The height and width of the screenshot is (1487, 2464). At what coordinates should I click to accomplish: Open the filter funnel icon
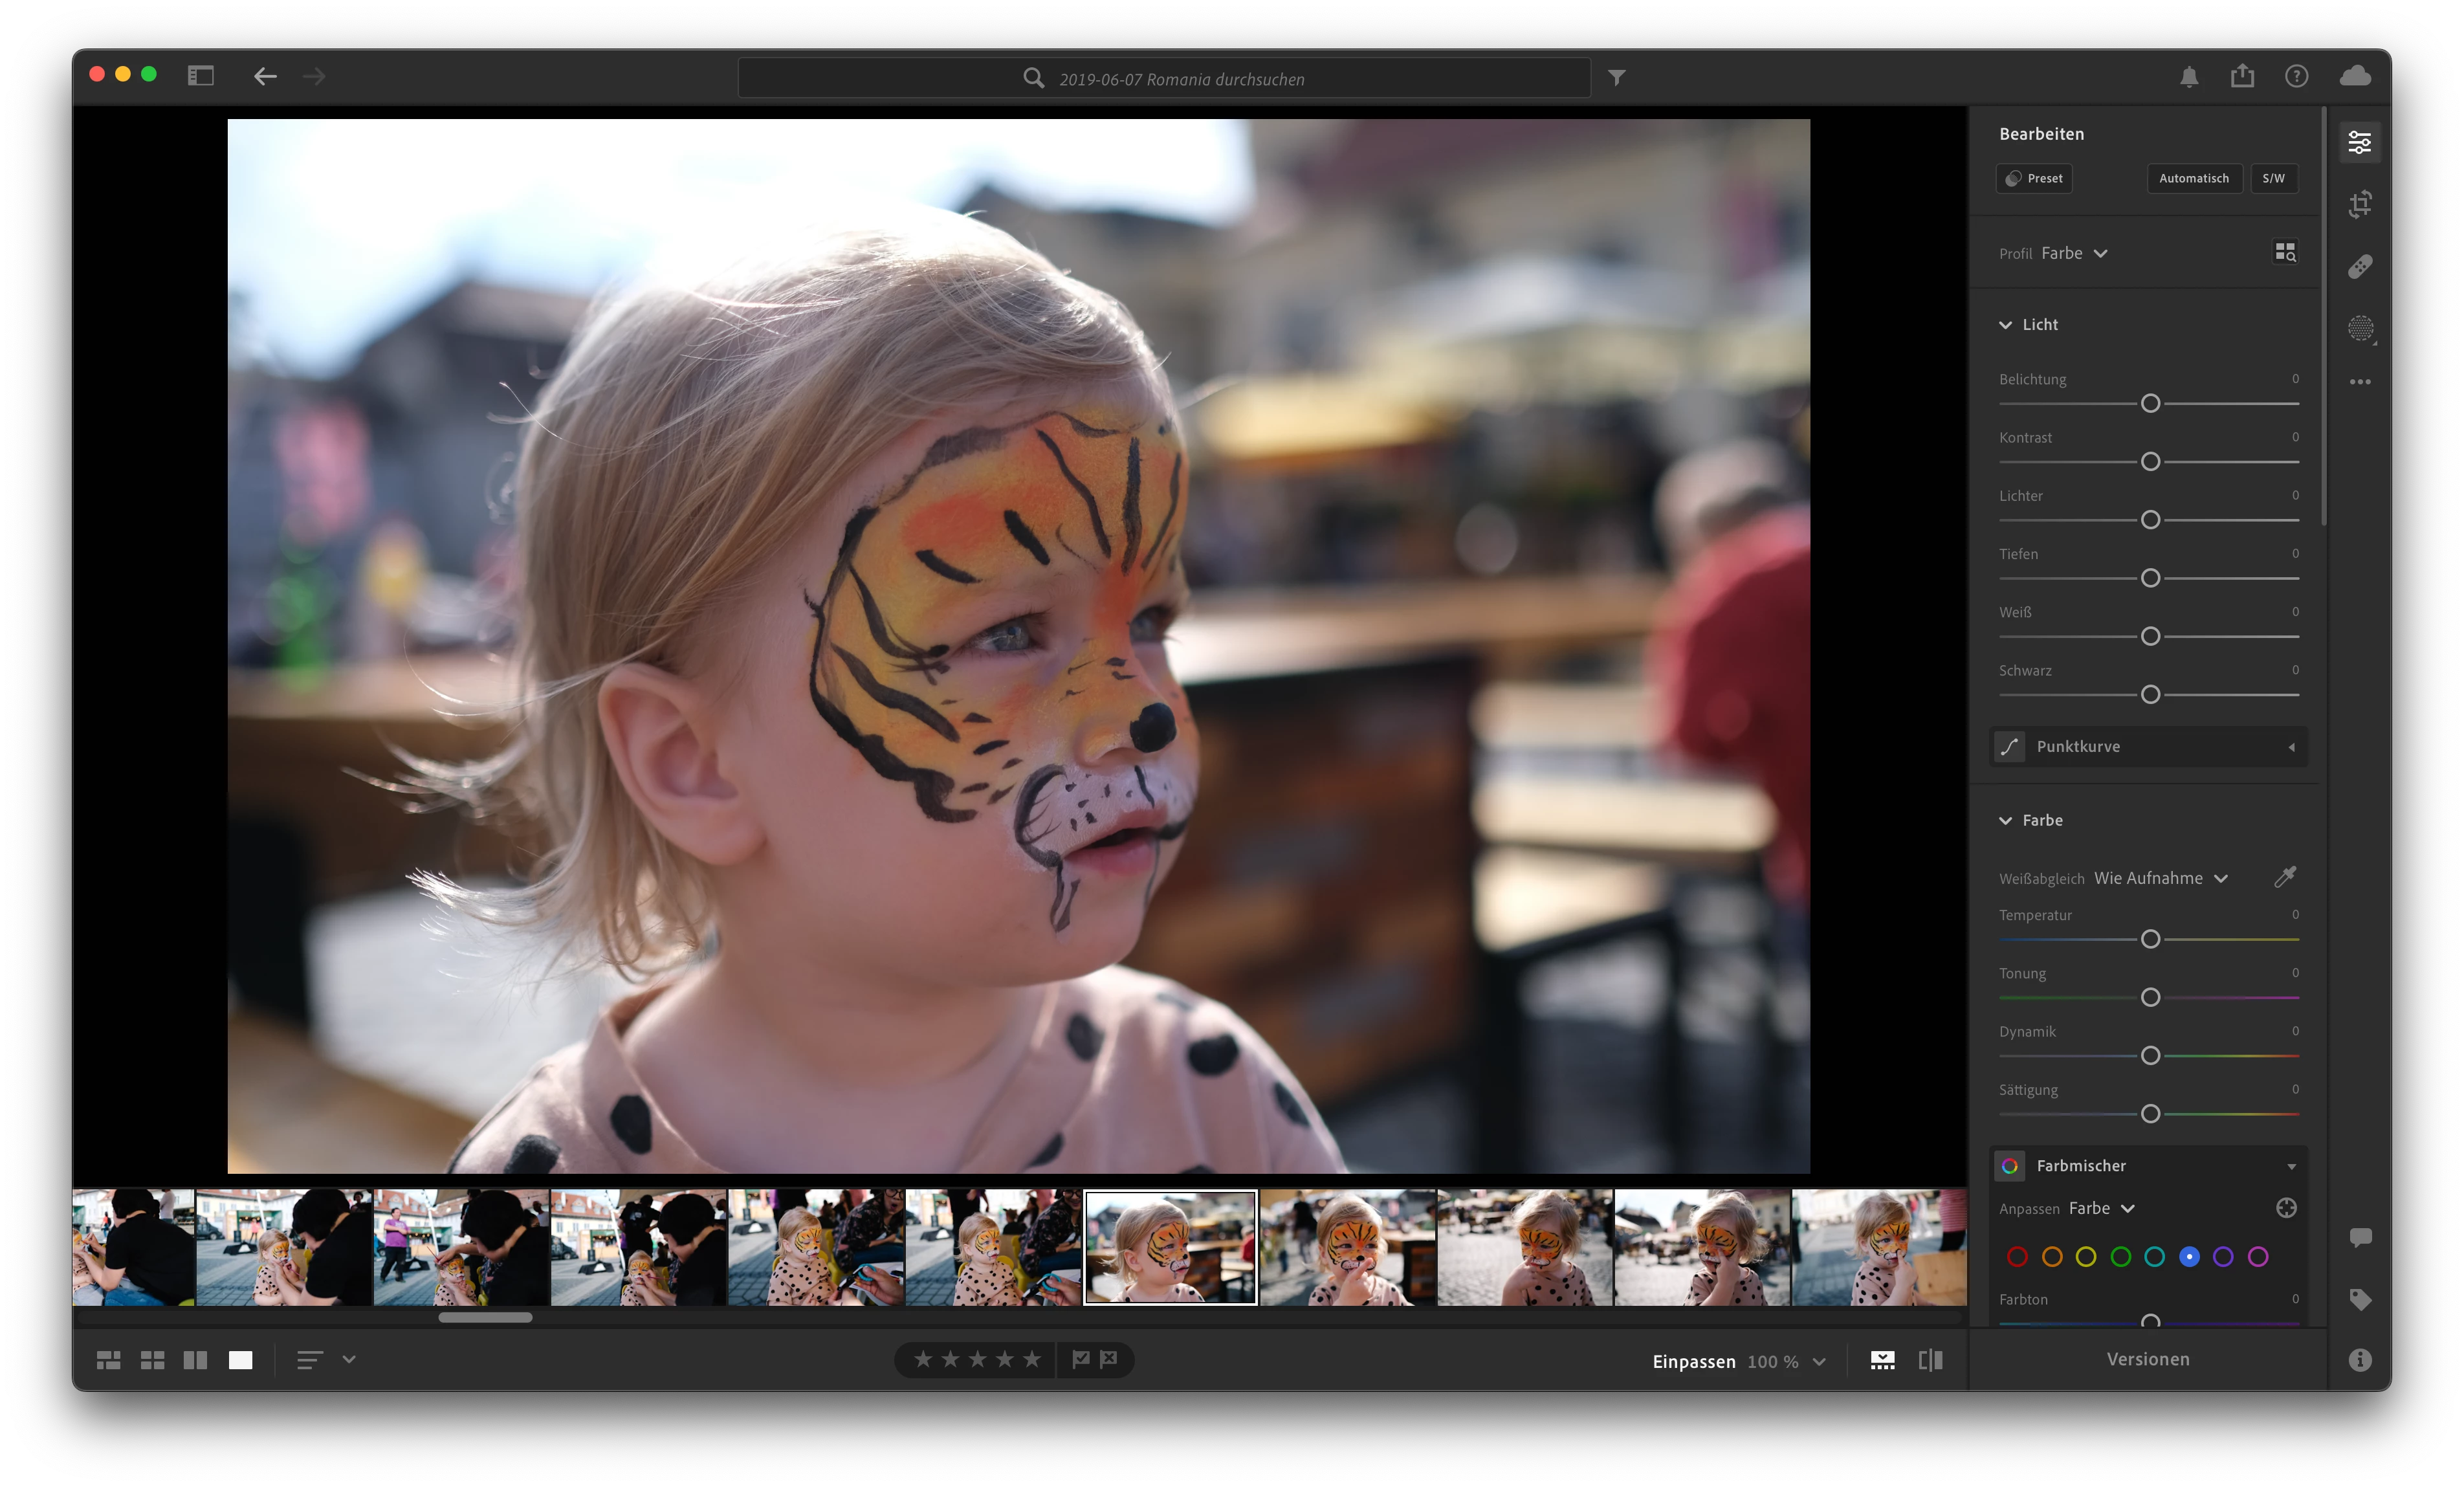(x=1617, y=78)
